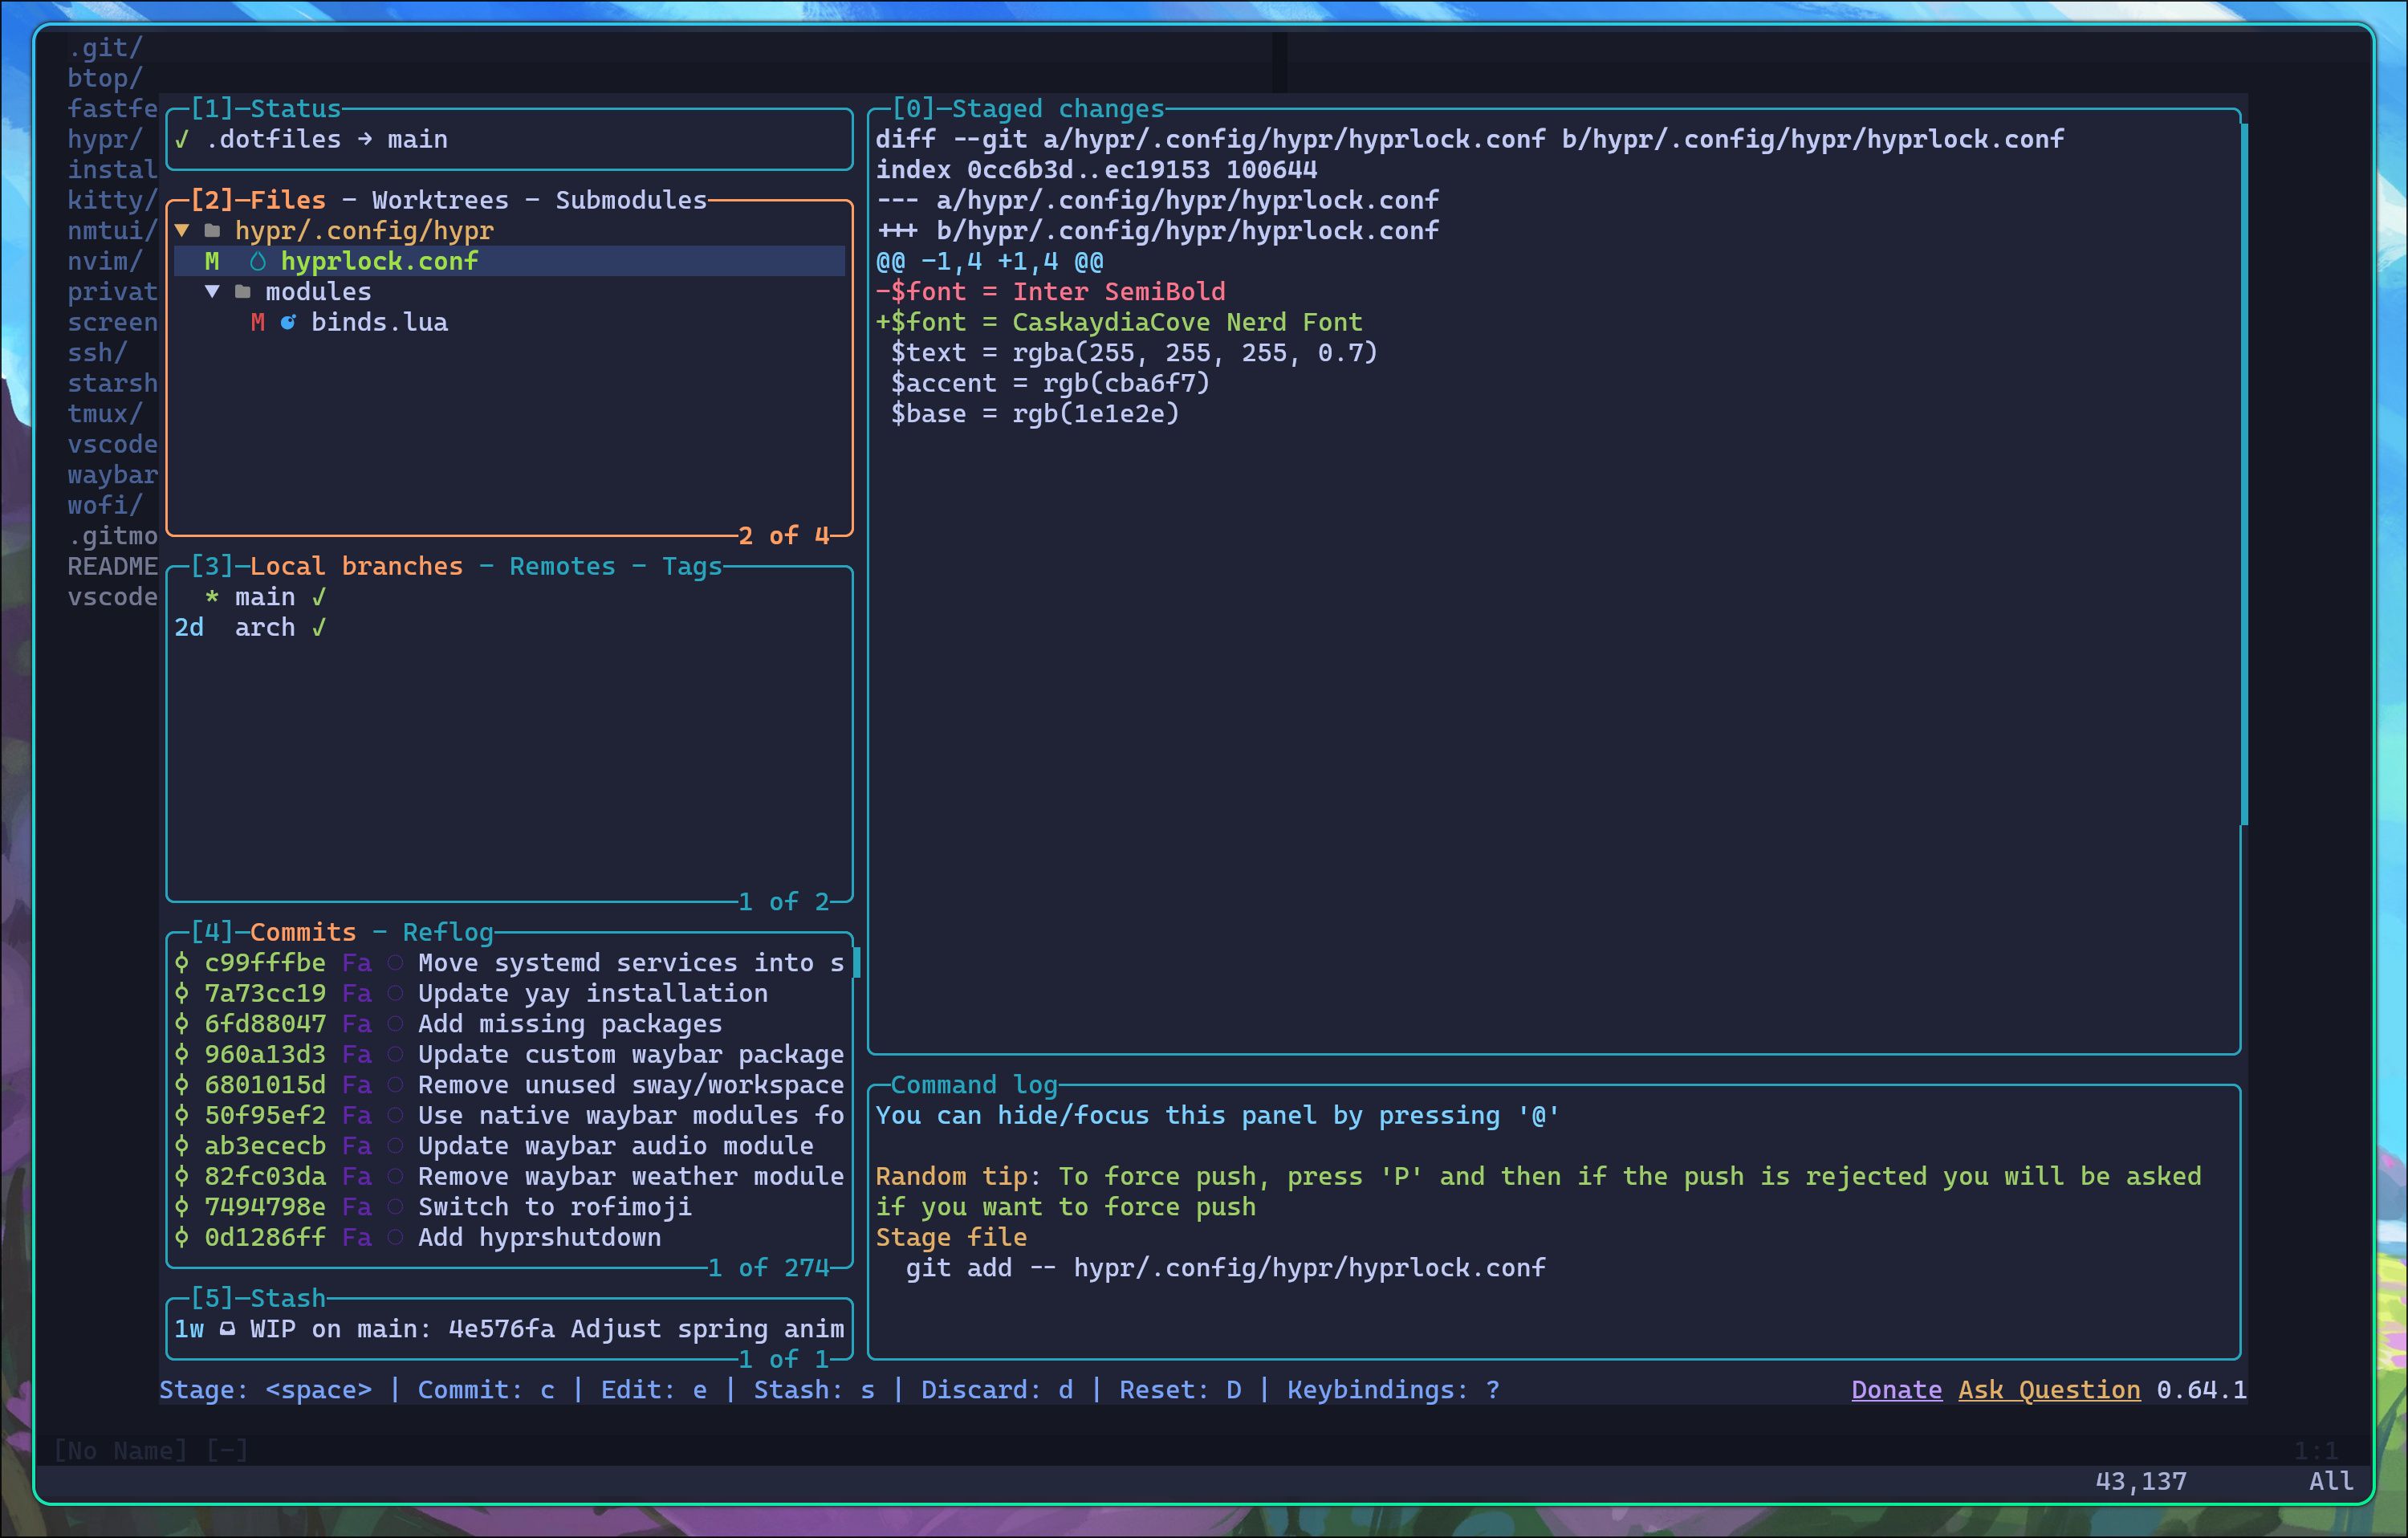Click the Stage: <space> hint
Image resolution: width=2408 pixels, height=1538 pixels.
(265, 1390)
